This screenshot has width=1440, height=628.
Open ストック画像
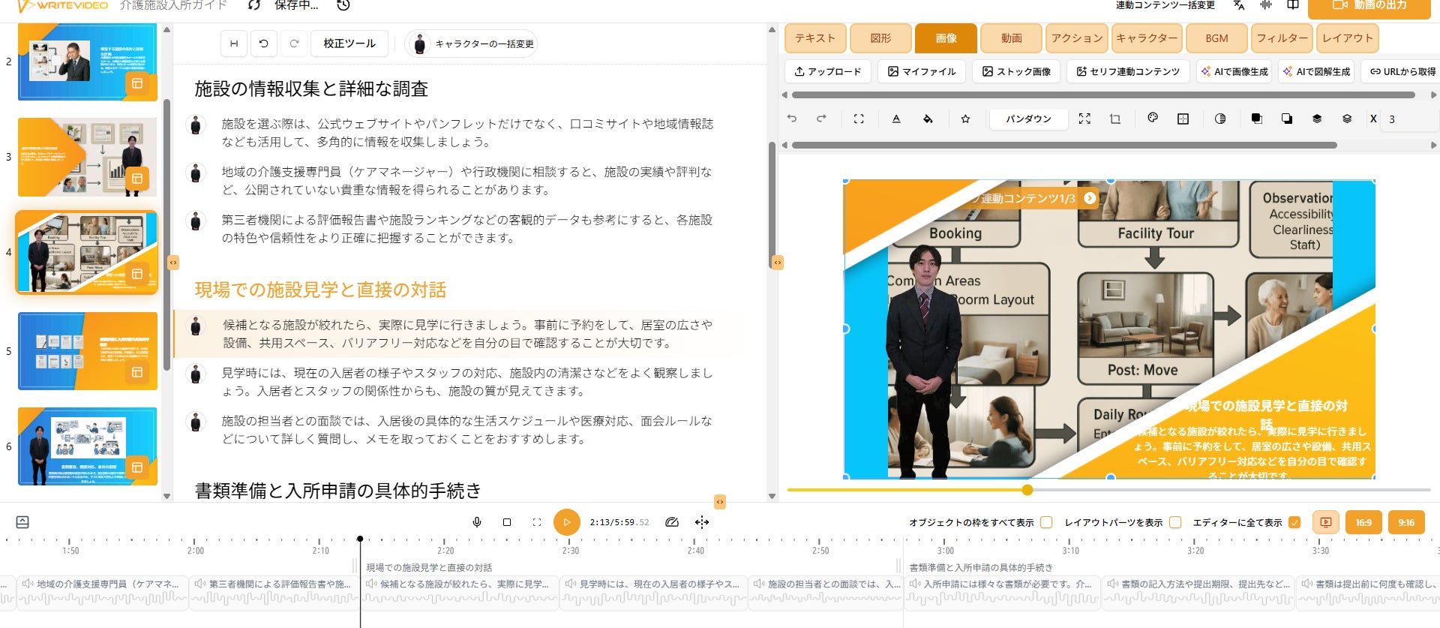(1016, 71)
